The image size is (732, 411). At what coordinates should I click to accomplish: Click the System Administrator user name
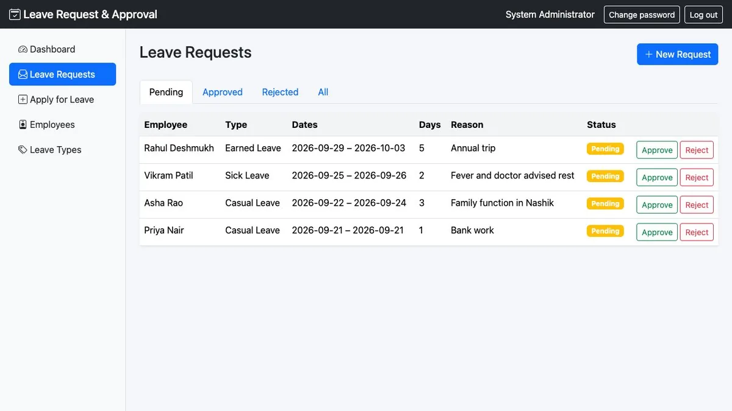coord(550,15)
